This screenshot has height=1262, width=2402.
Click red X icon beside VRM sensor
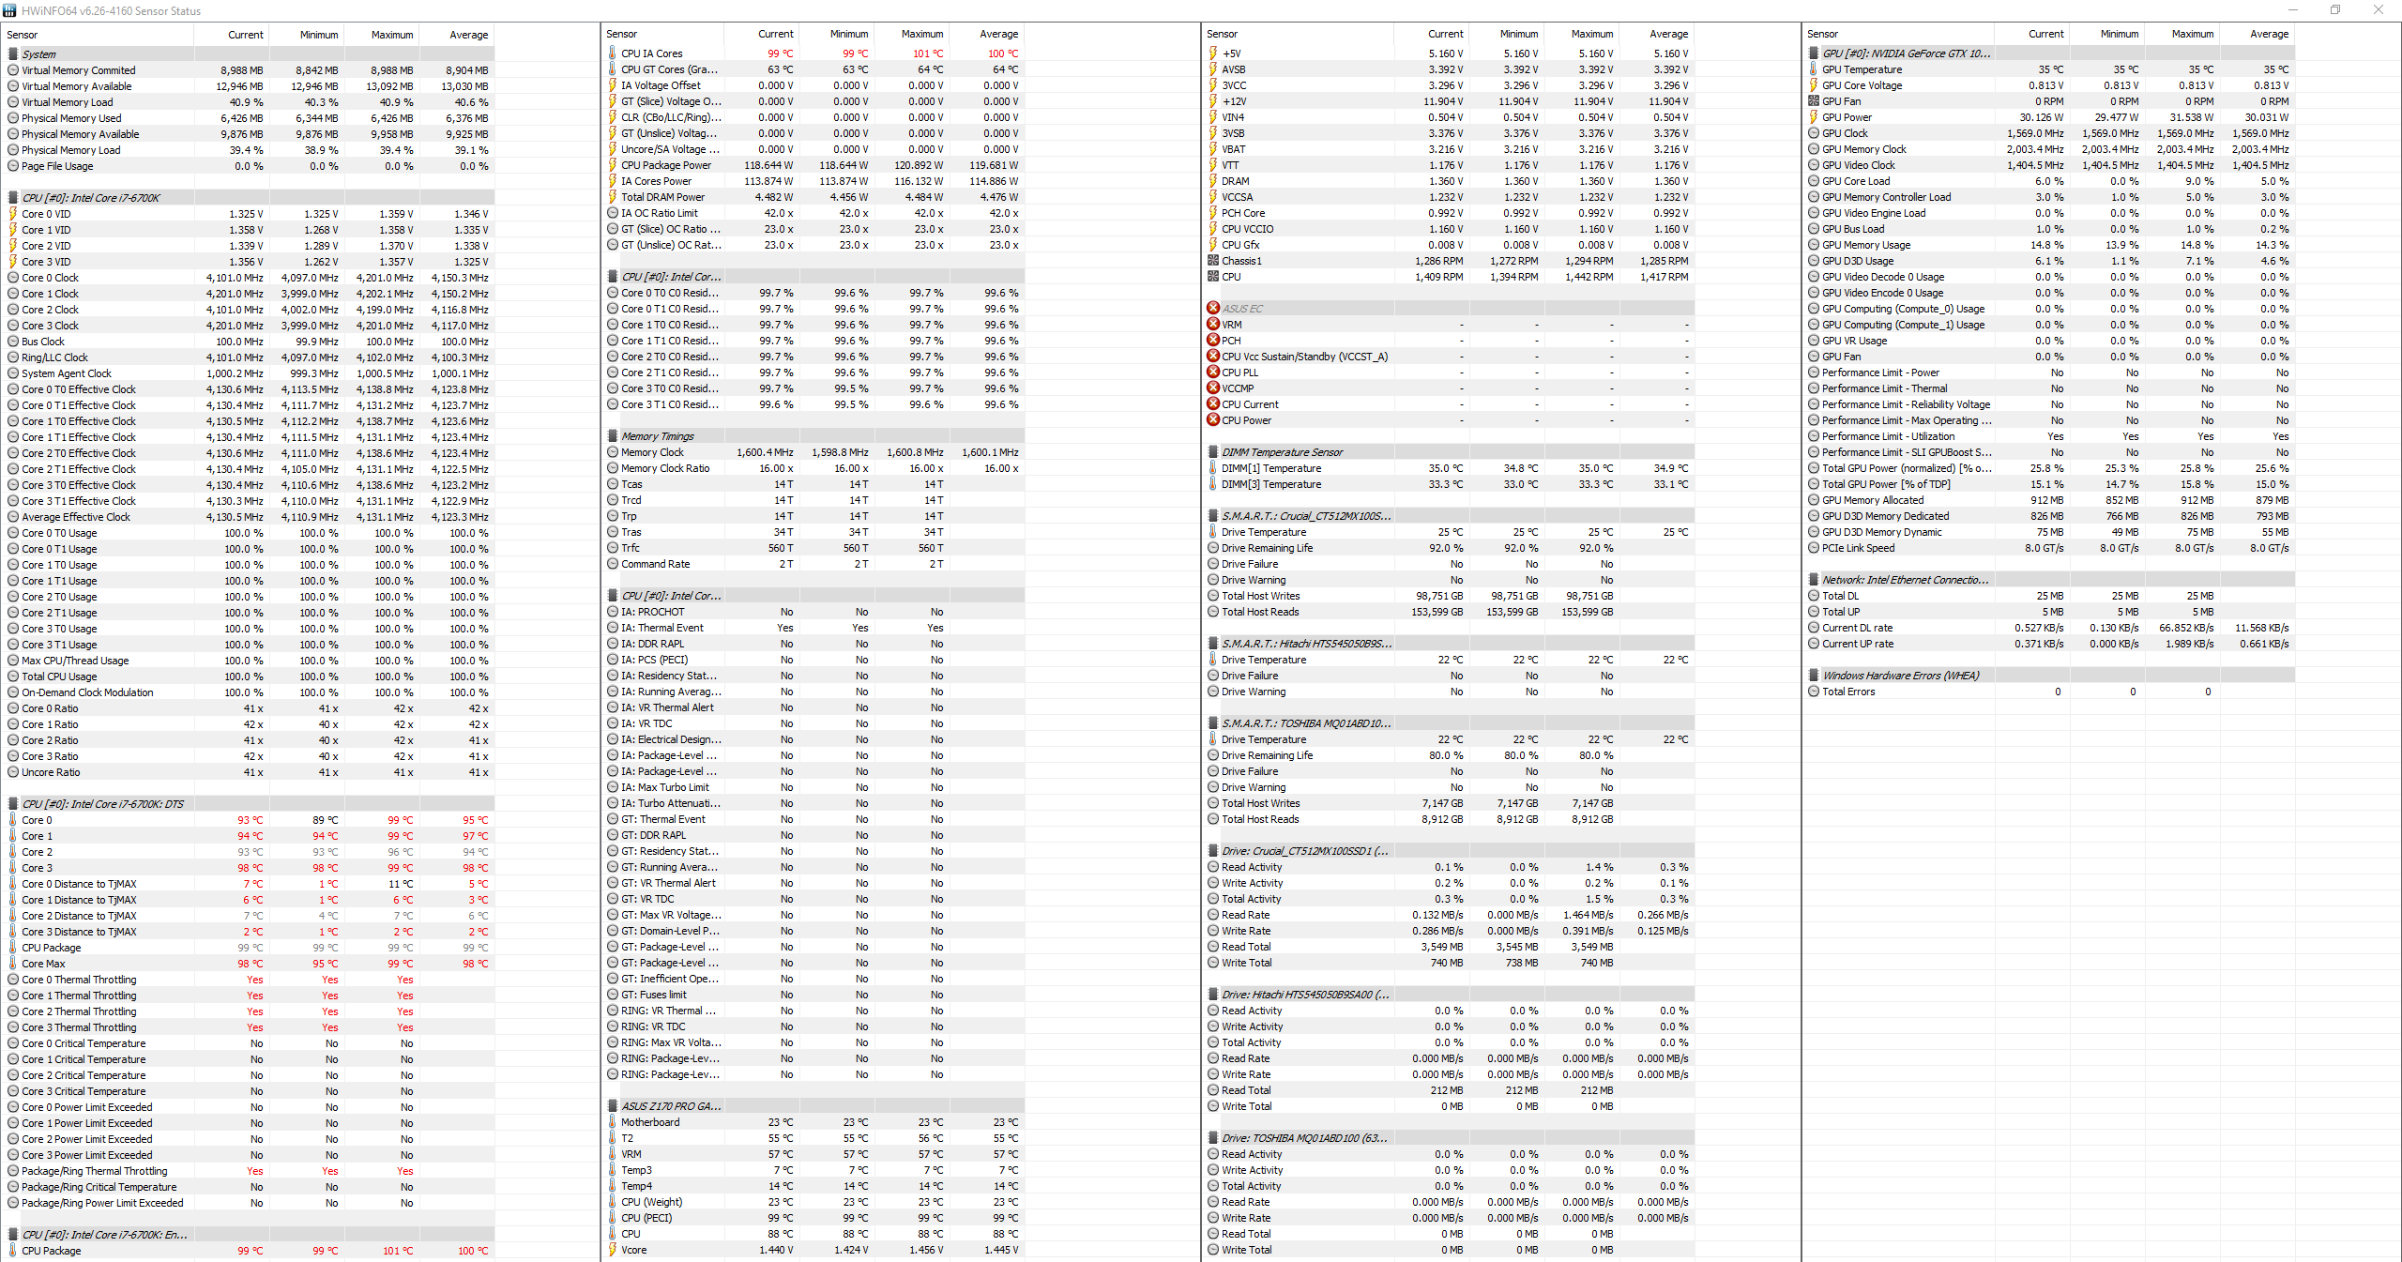(1212, 325)
